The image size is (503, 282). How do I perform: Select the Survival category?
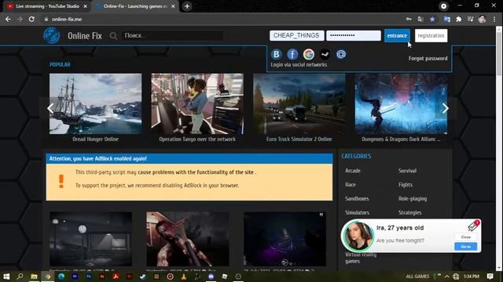point(407,171)
